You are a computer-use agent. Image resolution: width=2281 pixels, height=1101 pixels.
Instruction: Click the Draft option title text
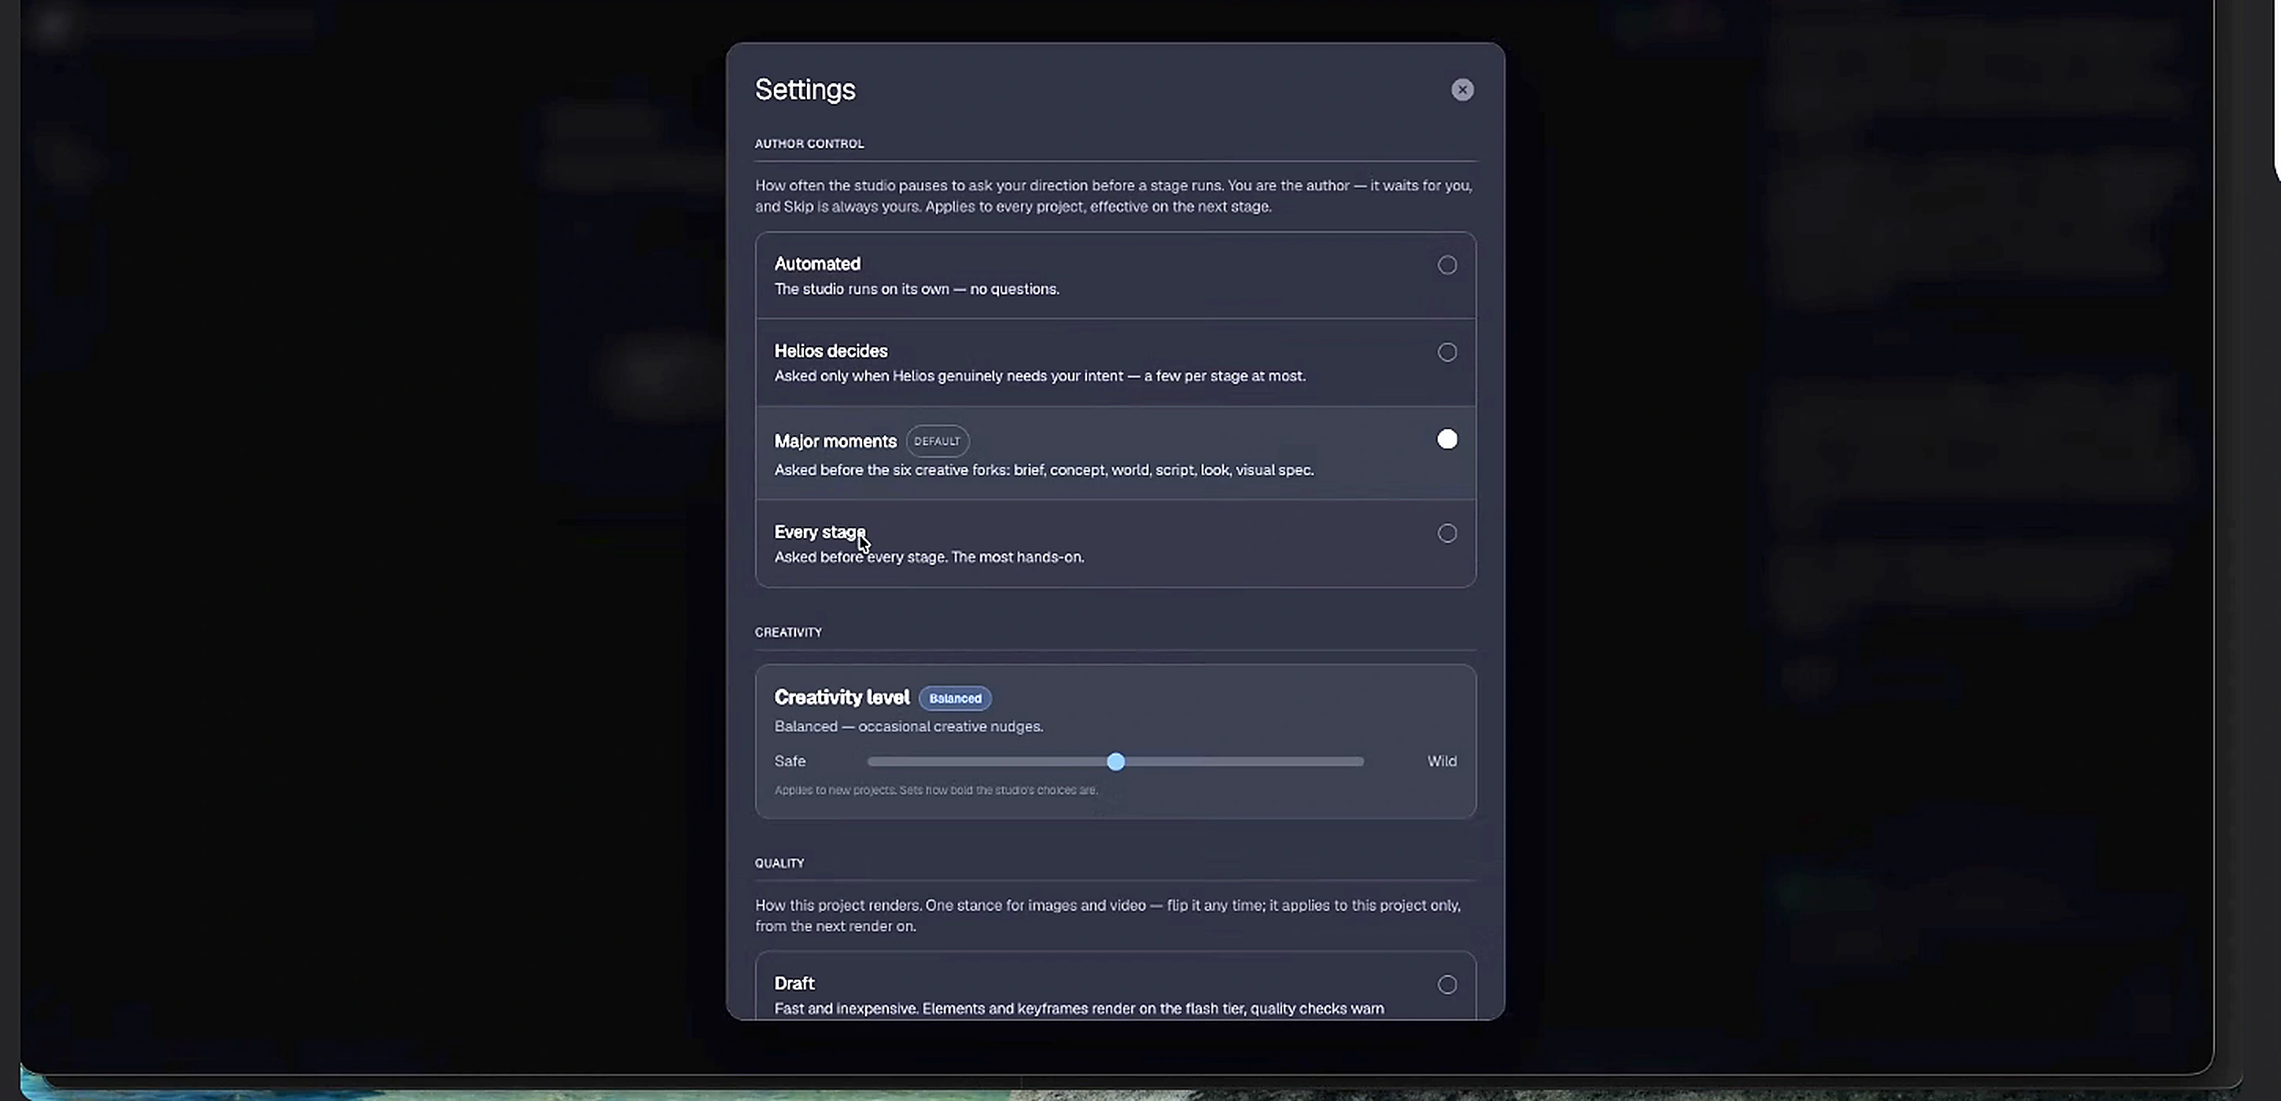pos(794,983)
